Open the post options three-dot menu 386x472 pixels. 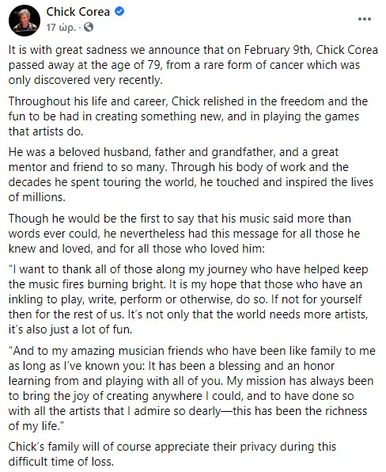coord(365,19)
